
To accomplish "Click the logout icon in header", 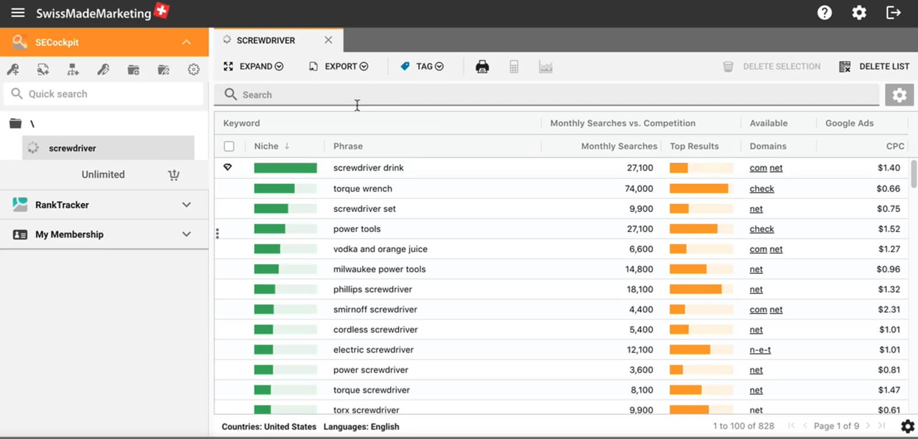I will coord(893,13).
